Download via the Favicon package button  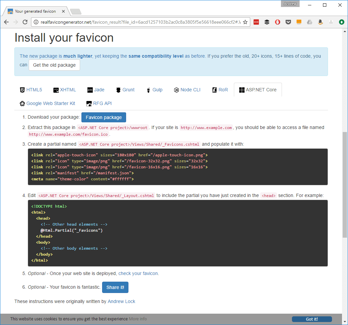point(103,117)
